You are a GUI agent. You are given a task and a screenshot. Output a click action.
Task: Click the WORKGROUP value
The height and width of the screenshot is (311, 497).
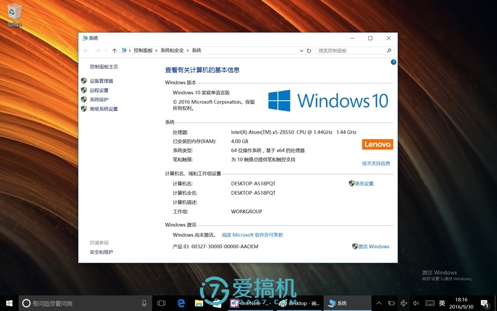247,211
